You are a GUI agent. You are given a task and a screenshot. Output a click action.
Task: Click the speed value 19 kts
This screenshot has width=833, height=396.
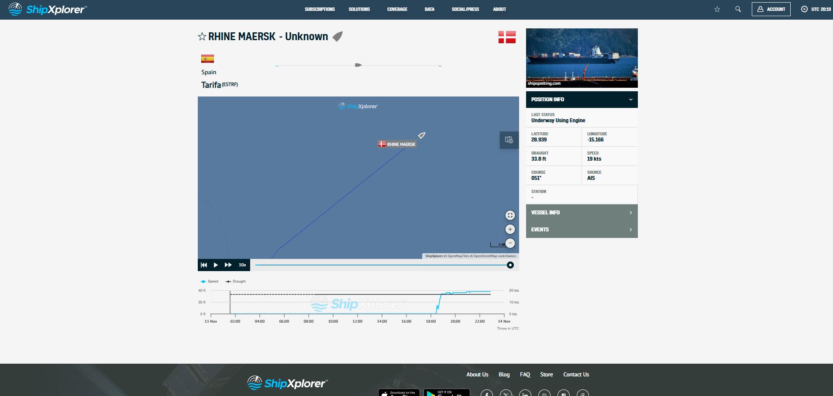(594, 159)
